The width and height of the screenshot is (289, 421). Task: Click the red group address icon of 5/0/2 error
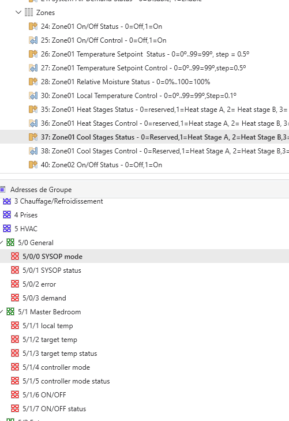click(15, 284)
